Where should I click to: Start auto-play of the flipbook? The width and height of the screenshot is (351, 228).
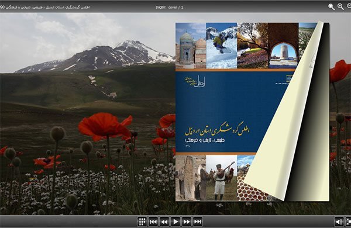point(175,222)
